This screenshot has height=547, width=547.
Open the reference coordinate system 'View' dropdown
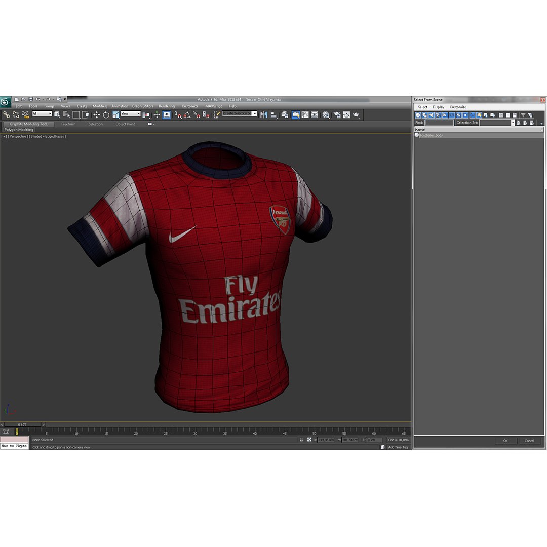131,114
